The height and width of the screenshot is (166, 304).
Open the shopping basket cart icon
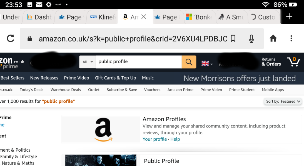tap(293, 62)
